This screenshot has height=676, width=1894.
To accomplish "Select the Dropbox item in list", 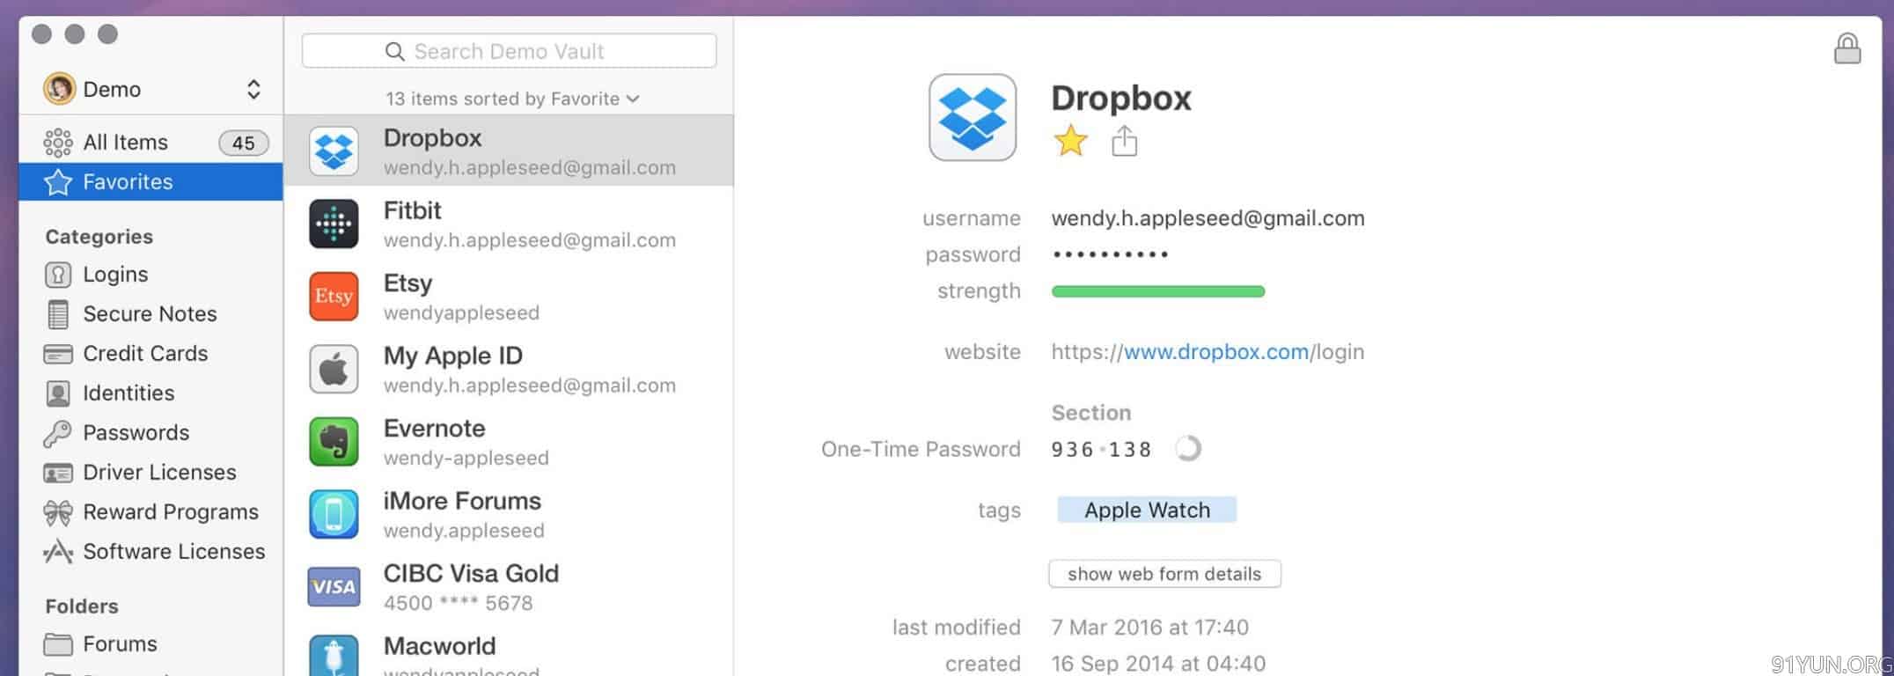I will coord(509,151).
